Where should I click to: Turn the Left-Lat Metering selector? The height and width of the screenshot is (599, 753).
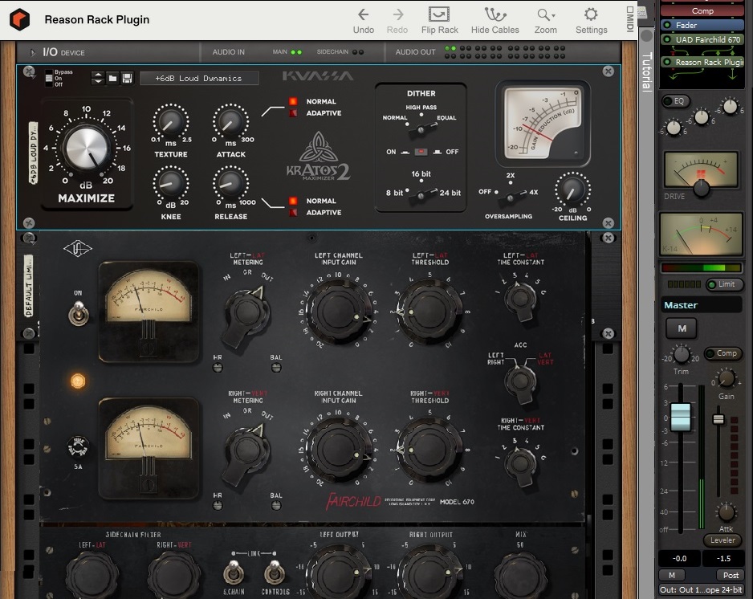[x=246, y=315]
